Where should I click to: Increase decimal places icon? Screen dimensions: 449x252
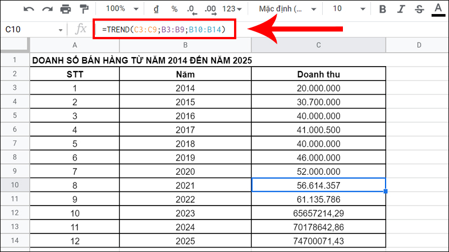tap(211, 9)
